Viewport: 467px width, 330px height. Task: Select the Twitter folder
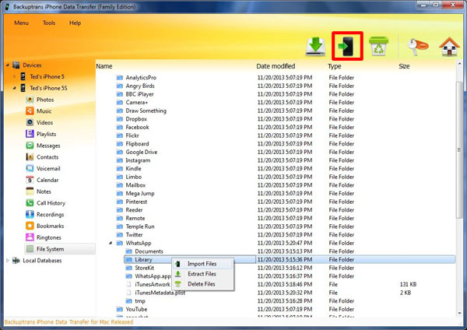pyautogui.click(x=134, y=235)
